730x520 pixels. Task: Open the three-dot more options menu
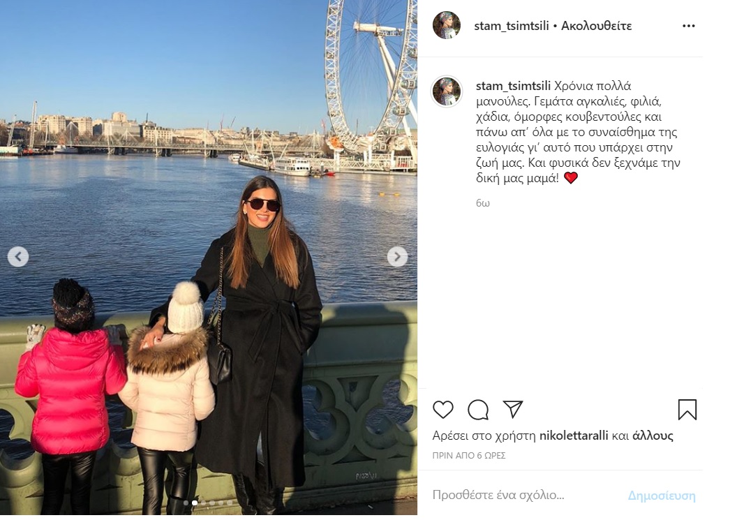pos(689,26)
